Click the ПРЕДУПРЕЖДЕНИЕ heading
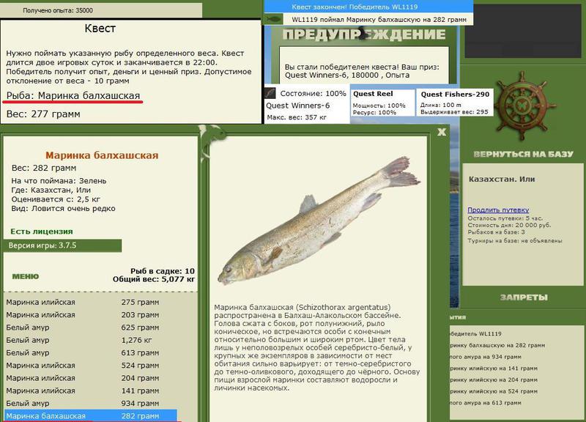Screen dimensions: 586x422 click(364, 34)
